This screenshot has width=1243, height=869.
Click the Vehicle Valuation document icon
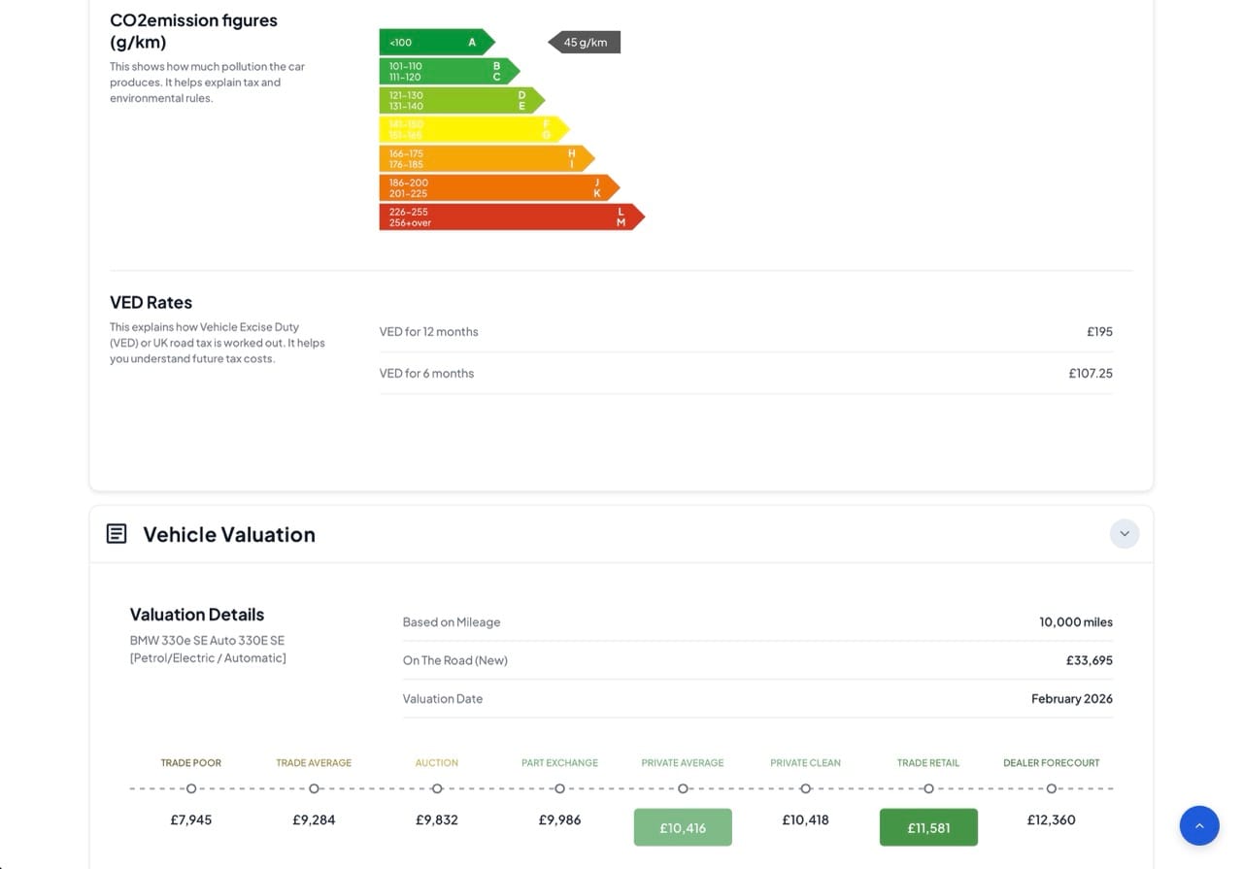click(117, 534)
